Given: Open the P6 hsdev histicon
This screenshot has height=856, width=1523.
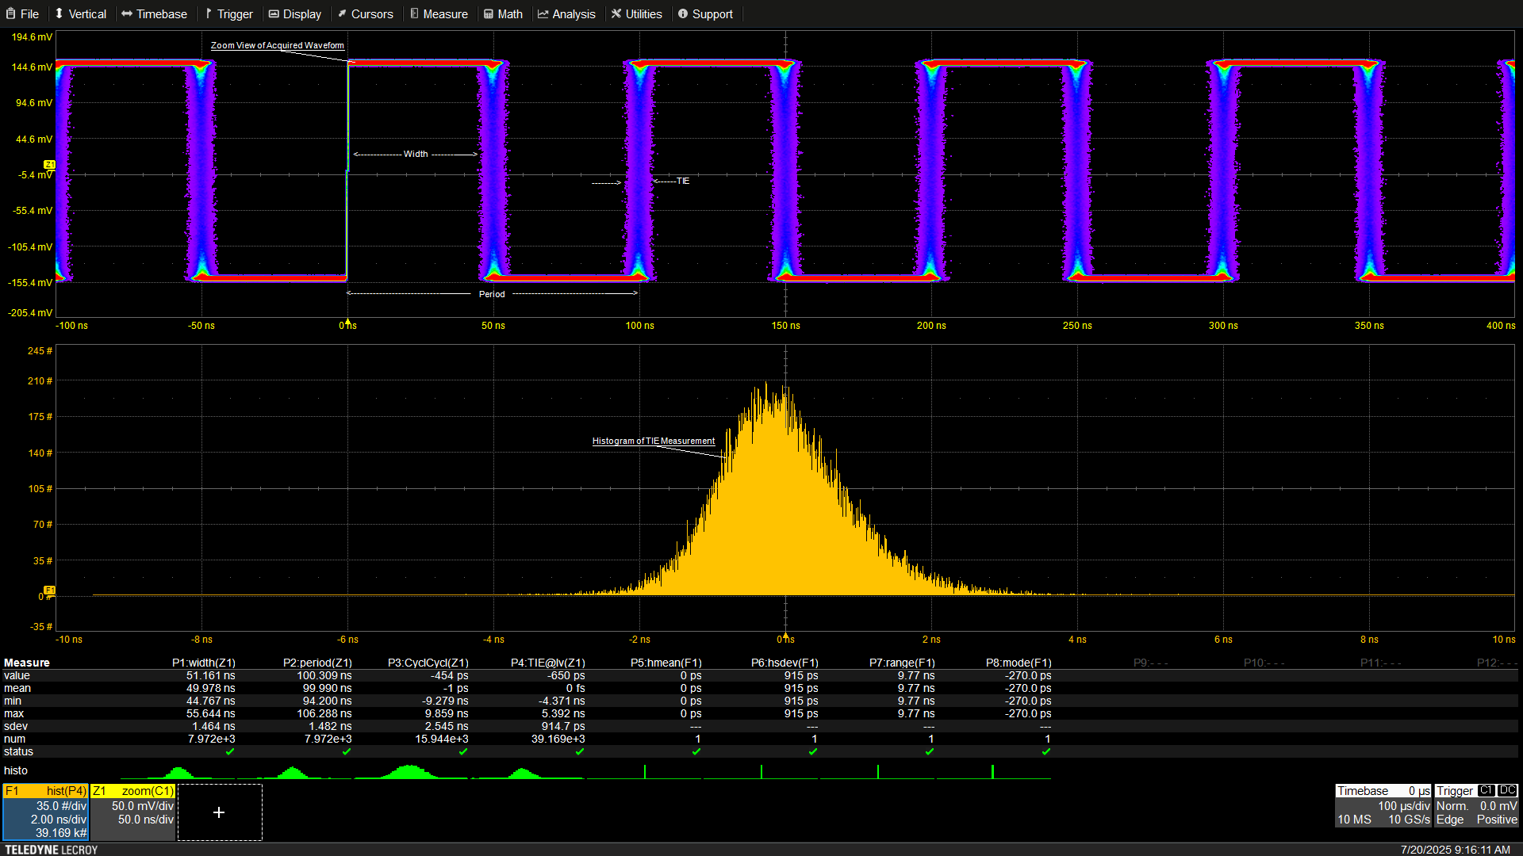Looking at the screenshot, I should click(761, 771).
